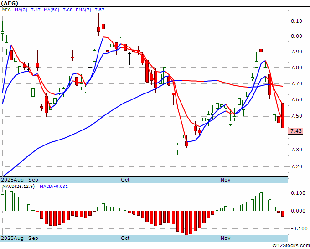310x249 pixels.
Task: Click the 7.80 price axis label
Action: coord(297,67)
